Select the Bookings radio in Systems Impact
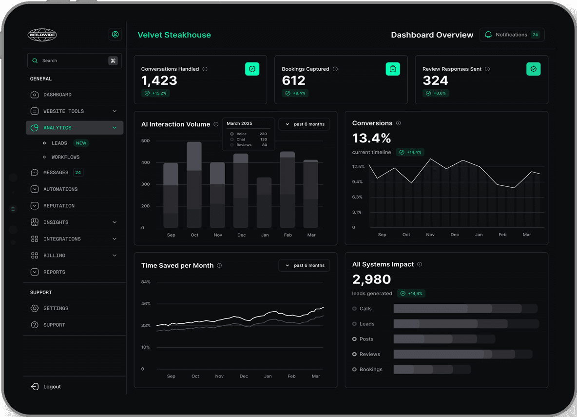Image resolution: width=577 pixels, height=417 pixels. coord(354,369)
